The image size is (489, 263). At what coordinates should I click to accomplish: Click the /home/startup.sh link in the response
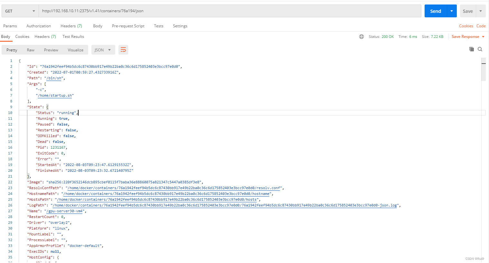[55, 95]
